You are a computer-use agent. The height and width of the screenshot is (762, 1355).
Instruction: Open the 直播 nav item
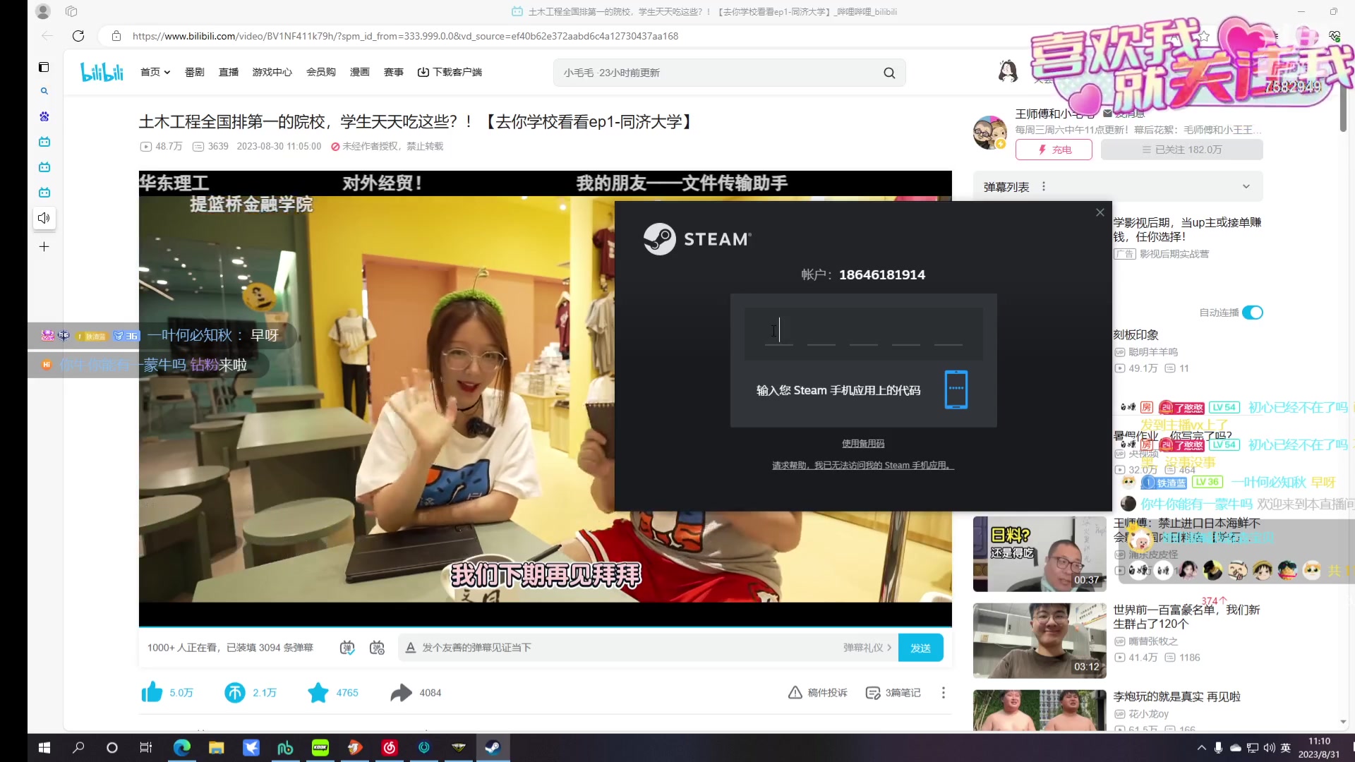pyautogui.click(x=229, y=72)
